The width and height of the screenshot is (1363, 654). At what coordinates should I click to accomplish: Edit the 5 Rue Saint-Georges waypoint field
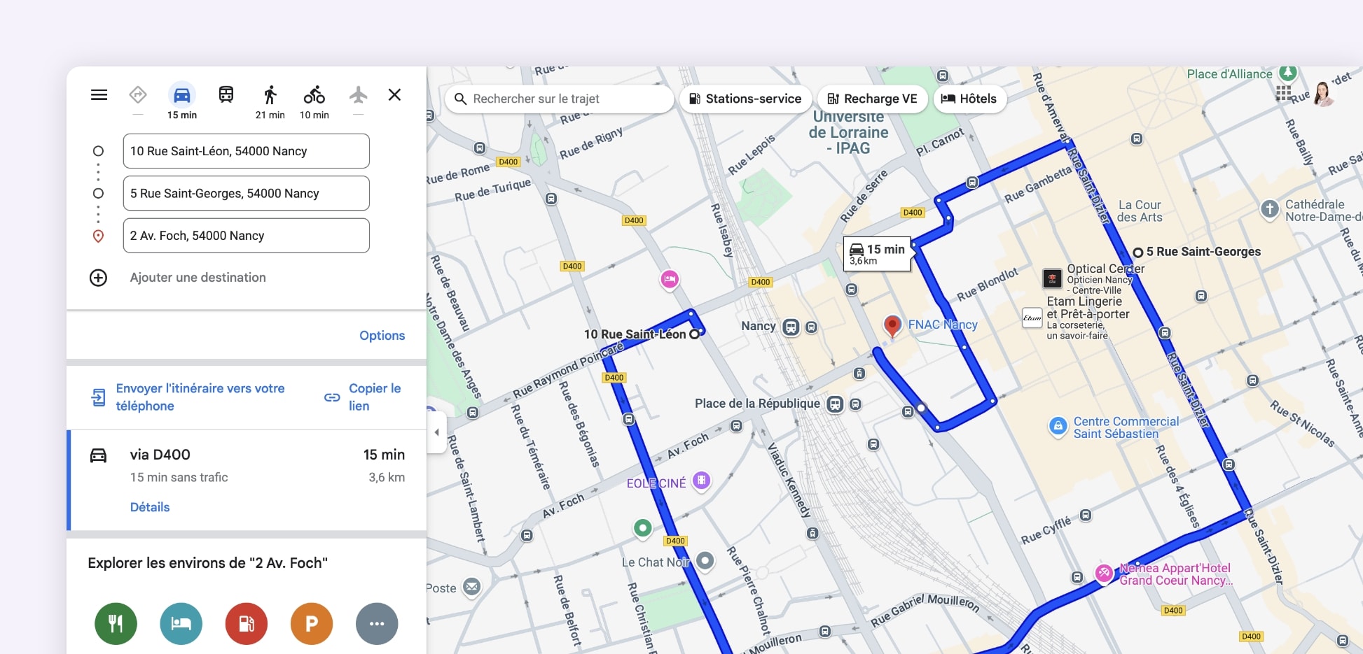pyautogui.click(x=246, y=194)
